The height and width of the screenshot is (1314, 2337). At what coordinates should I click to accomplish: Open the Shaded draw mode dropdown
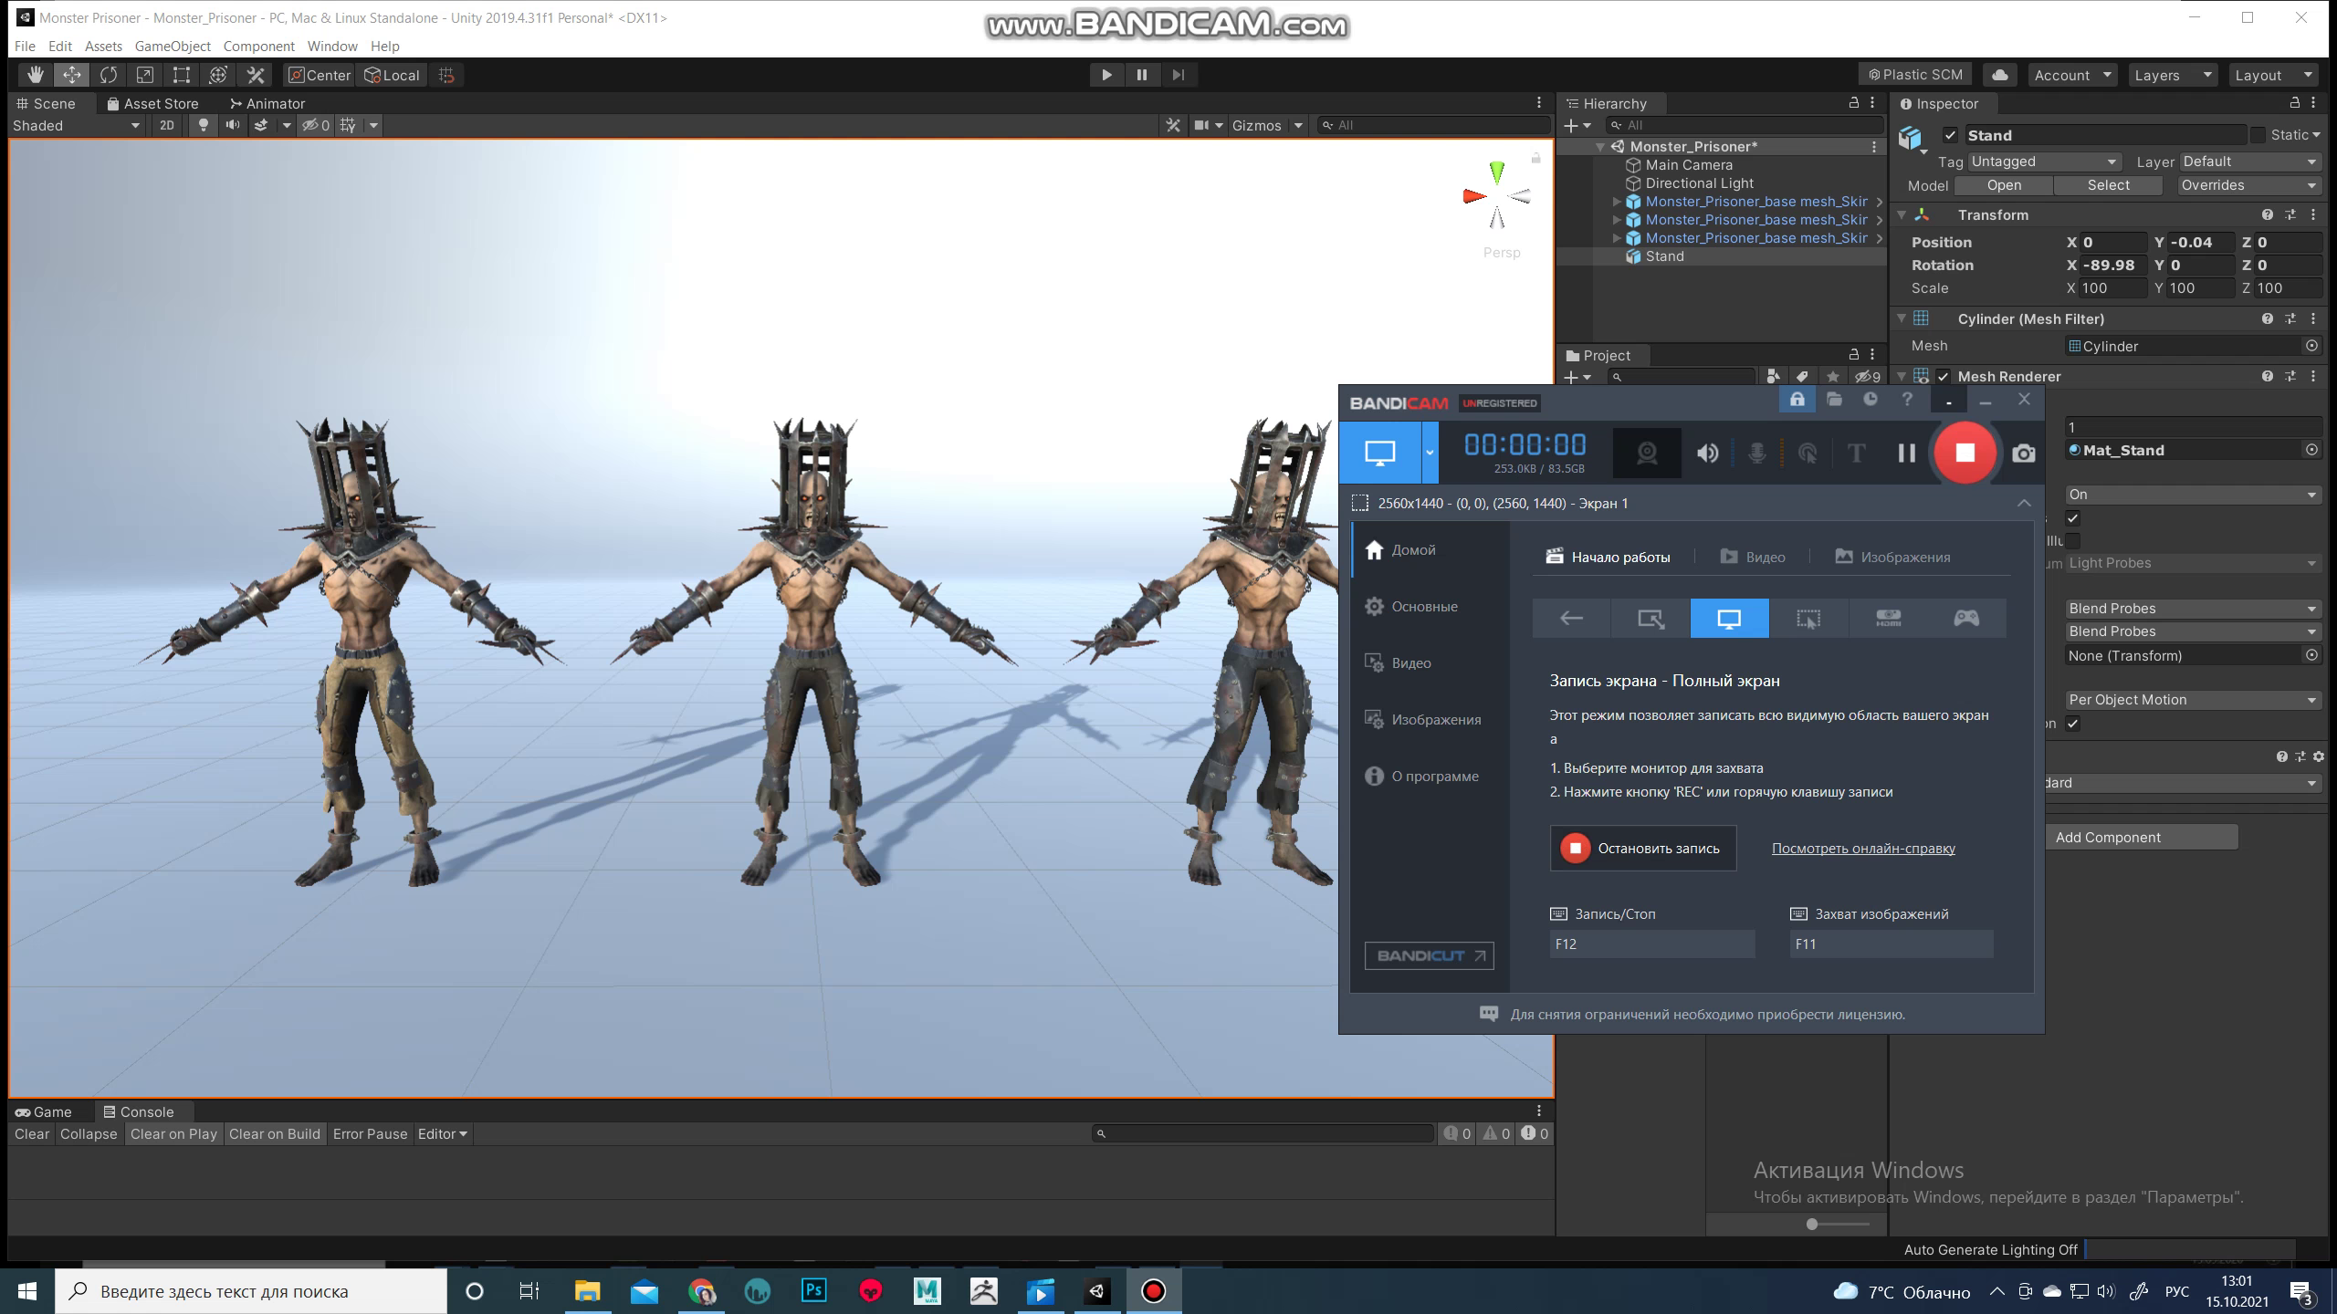click(77, 125)
